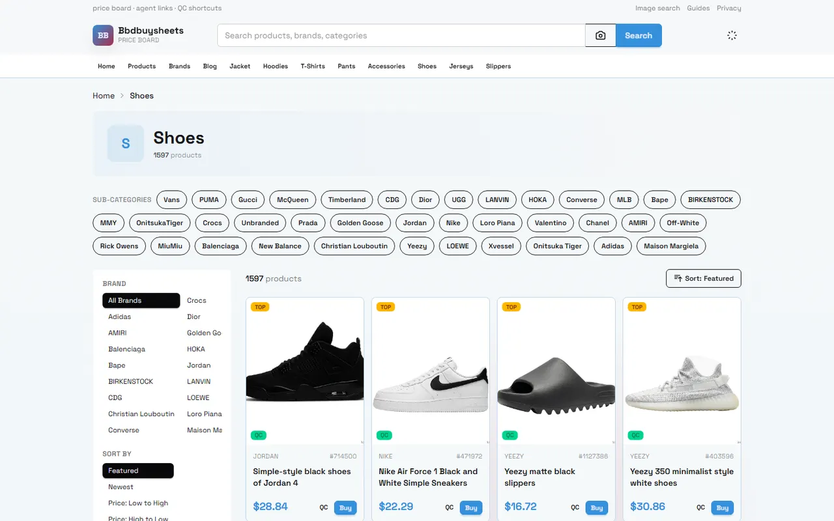Toggle theme using the sun icon

point(732,35)
